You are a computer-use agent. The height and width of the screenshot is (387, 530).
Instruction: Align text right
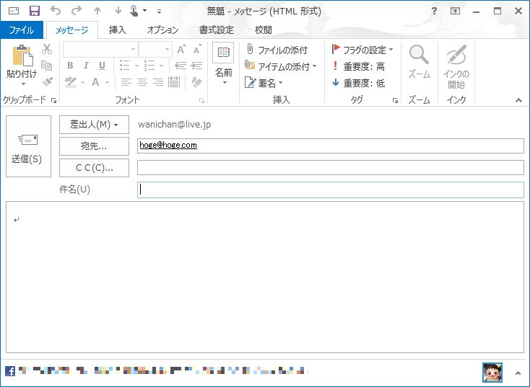pyautogui.click(x=158, y=82)
